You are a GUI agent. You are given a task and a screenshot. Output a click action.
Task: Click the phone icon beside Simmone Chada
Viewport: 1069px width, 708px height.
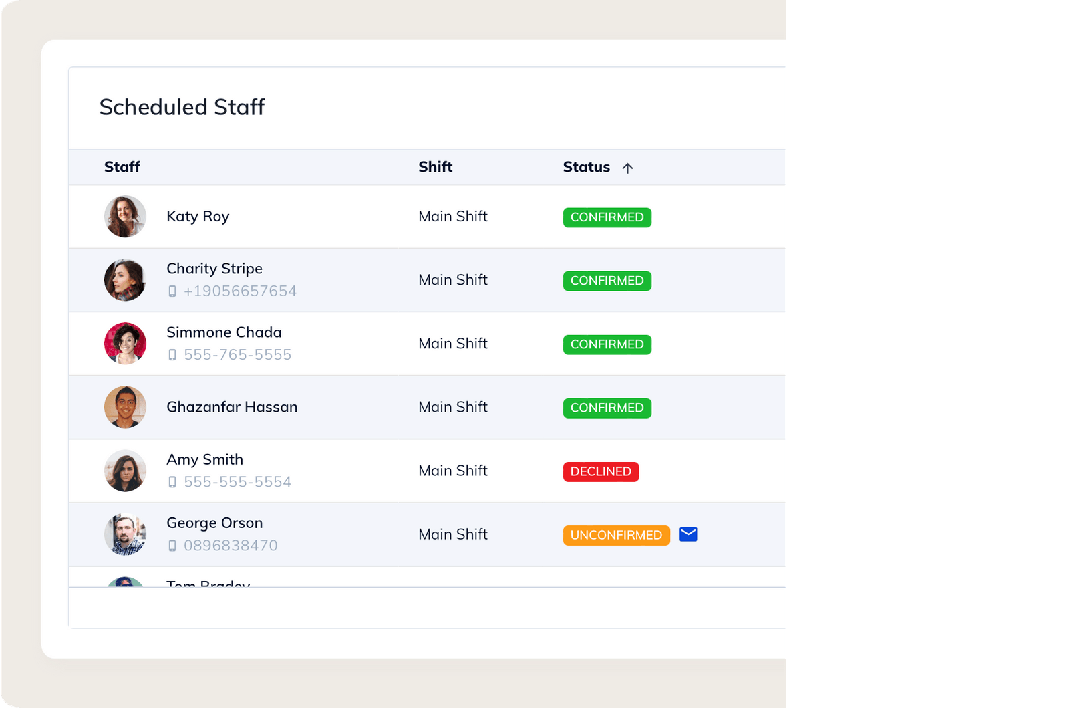(174, 354)
